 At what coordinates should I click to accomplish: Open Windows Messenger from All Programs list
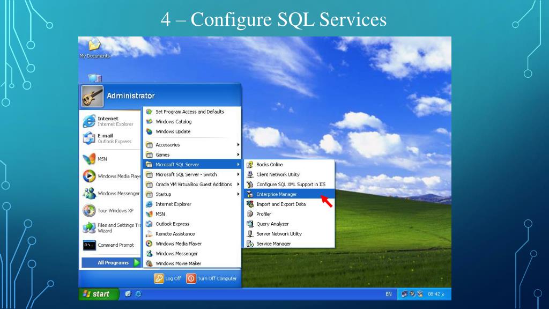(192, 254)
